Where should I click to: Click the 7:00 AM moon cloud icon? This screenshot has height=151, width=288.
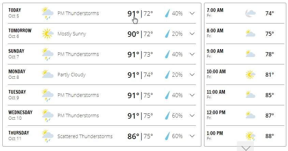[x=250, y=13]
